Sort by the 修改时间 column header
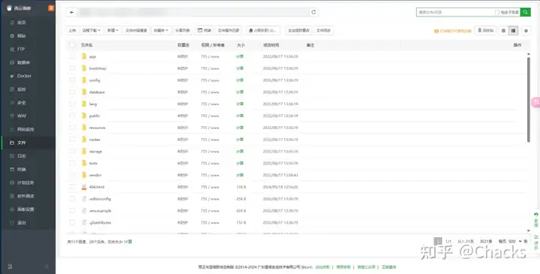This screenshot has width=540, height=274. [271, 45]
